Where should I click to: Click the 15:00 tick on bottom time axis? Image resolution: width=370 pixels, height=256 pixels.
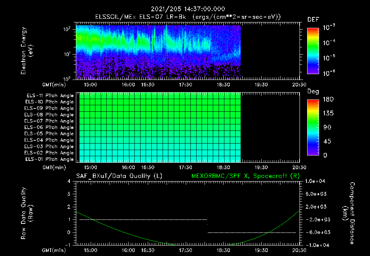[91, 250]
